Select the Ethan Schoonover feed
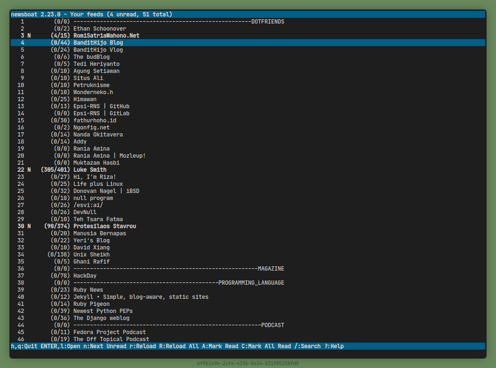 click(99, 29)
